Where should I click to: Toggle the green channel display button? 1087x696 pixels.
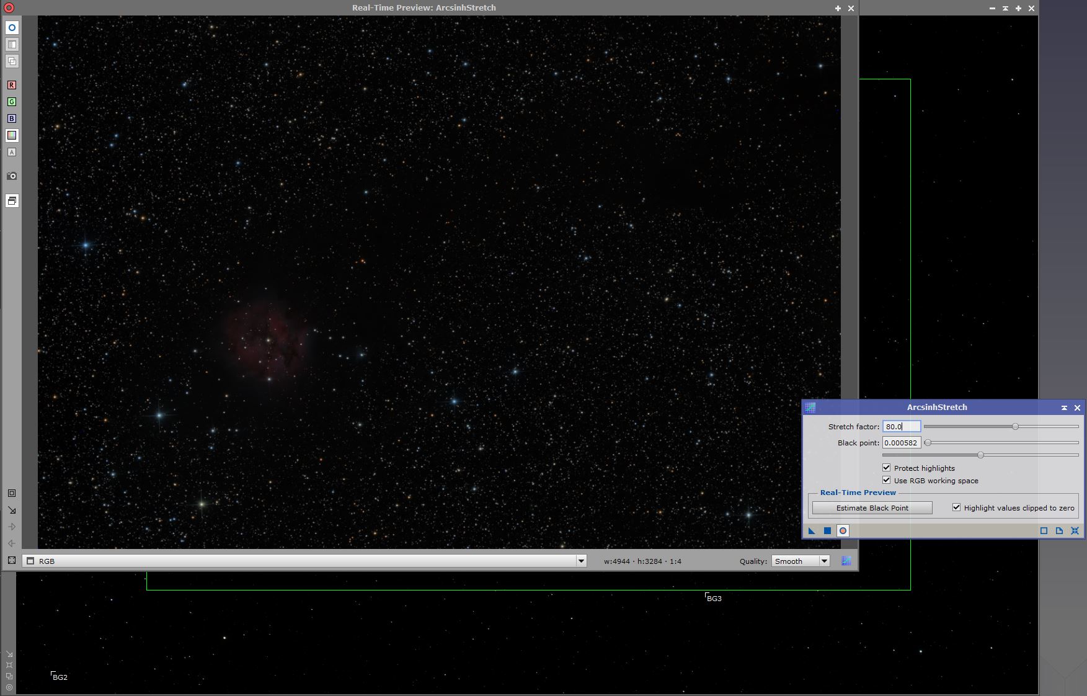12,102
